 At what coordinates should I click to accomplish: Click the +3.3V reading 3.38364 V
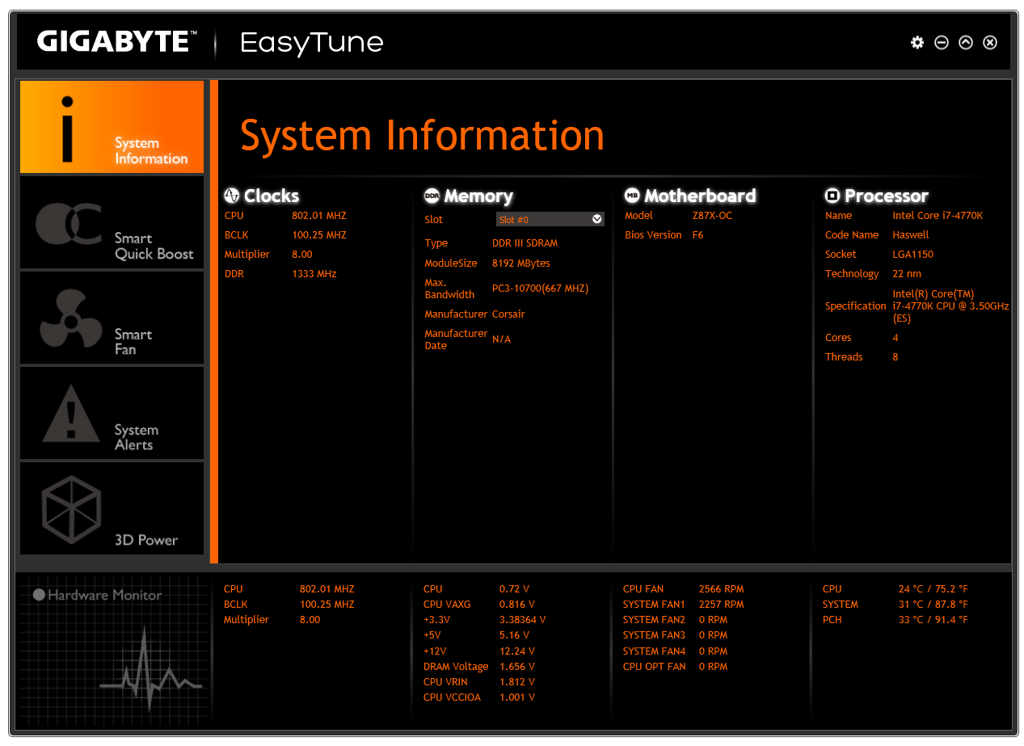[x=523, y=620]
